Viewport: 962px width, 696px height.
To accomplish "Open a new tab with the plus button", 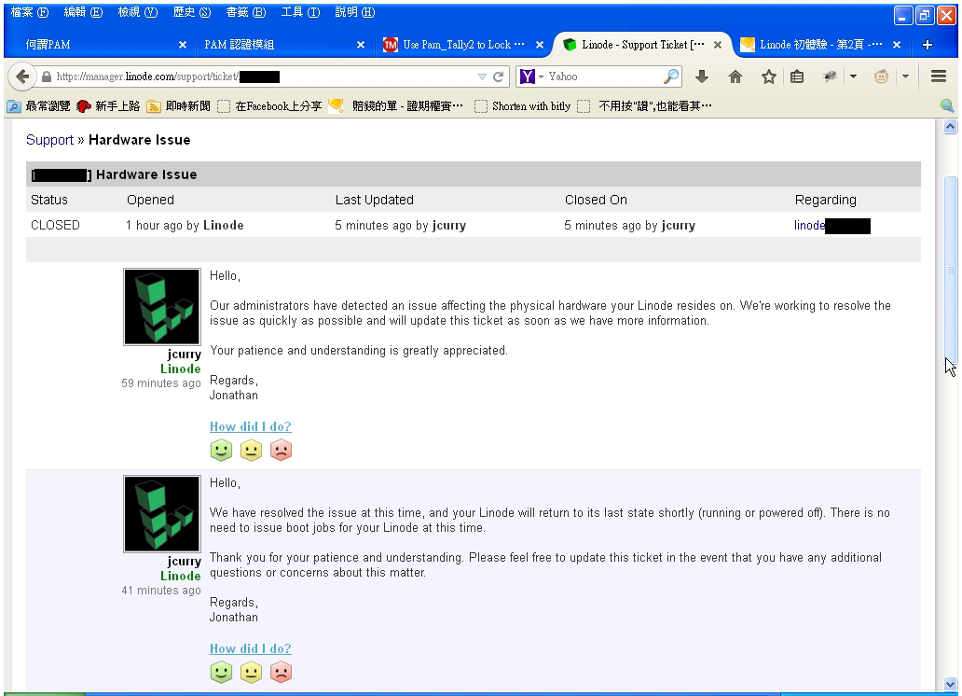I will 927,45.
